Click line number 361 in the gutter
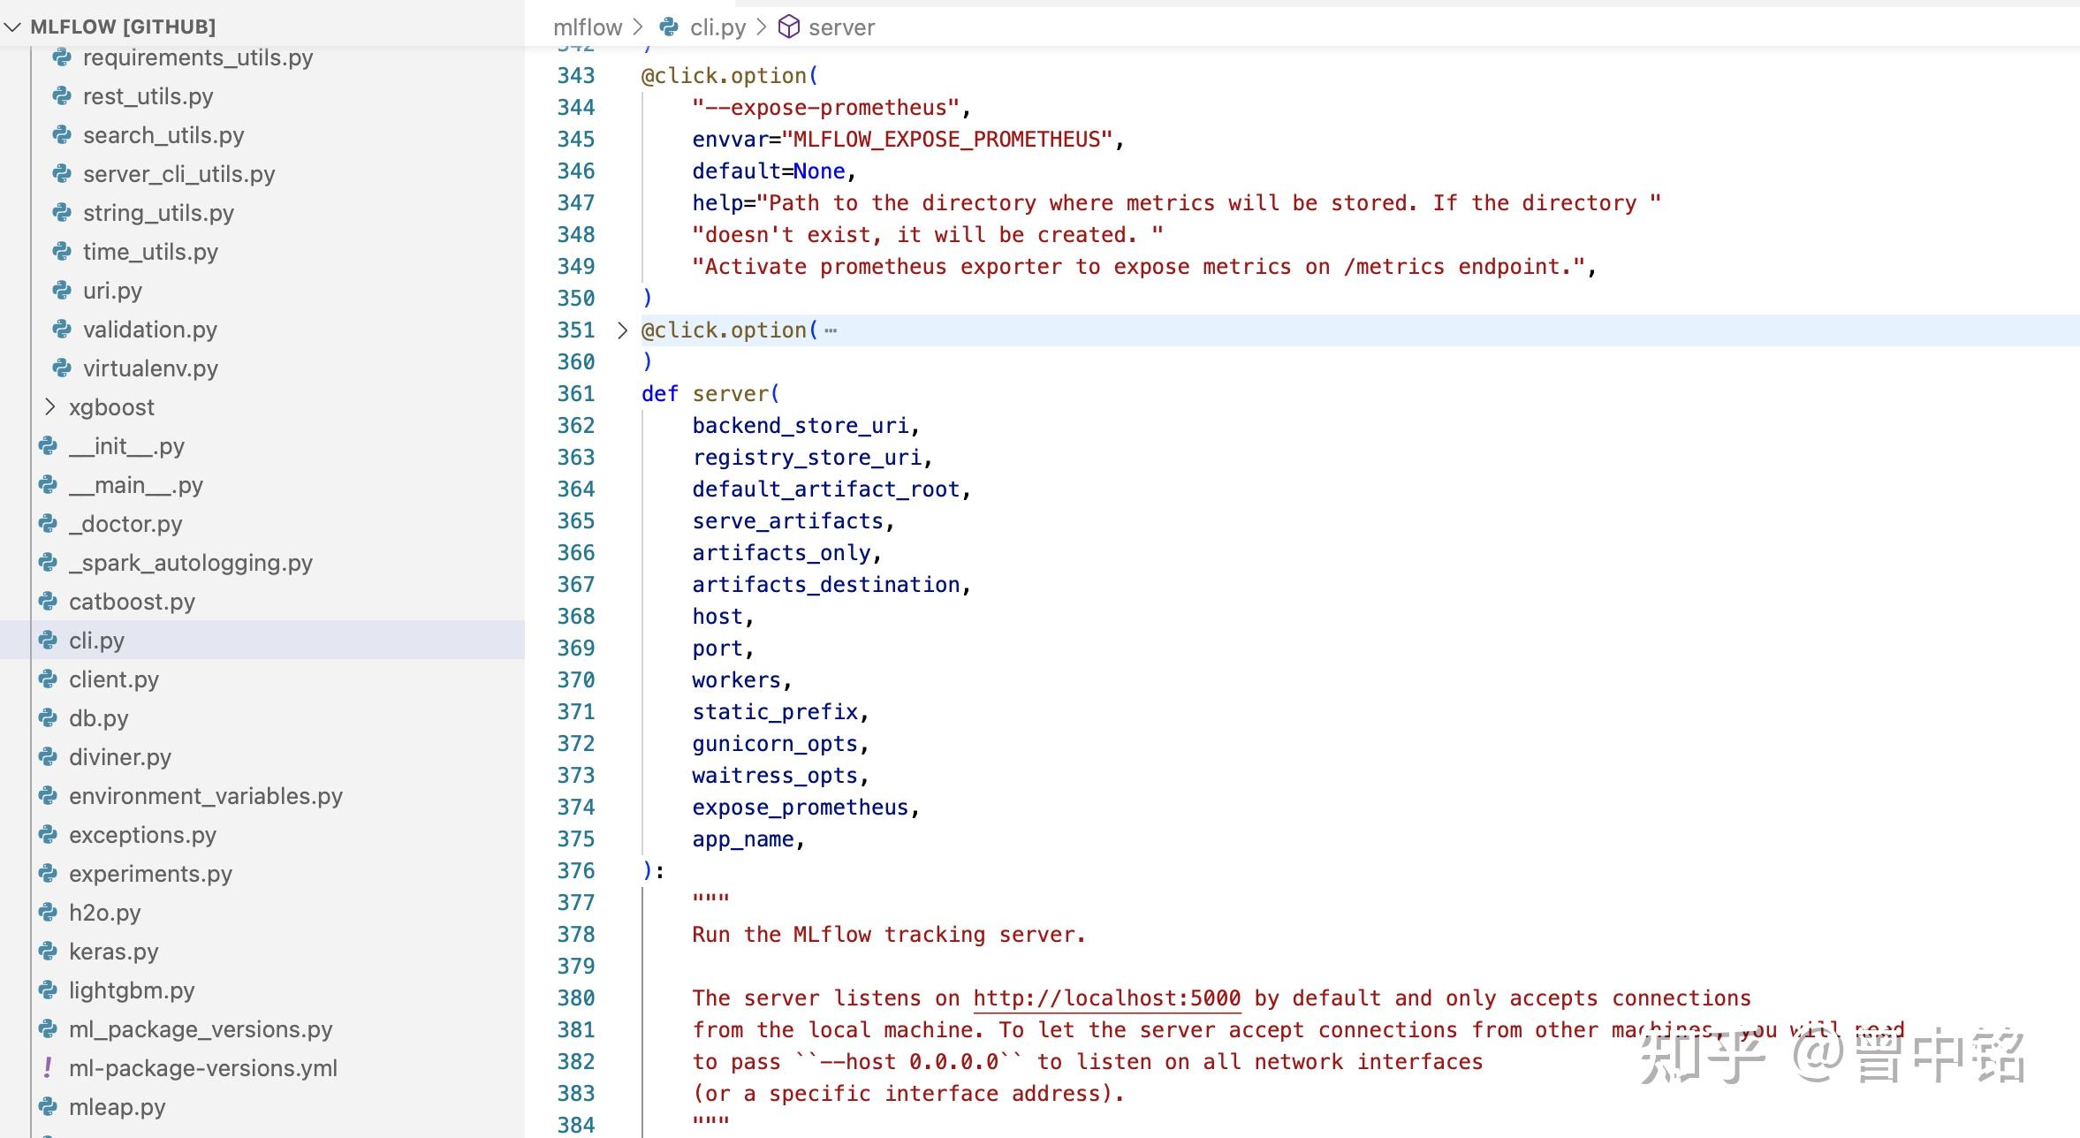Viewport: 2080px width, 1138px height. click(576, 394)
